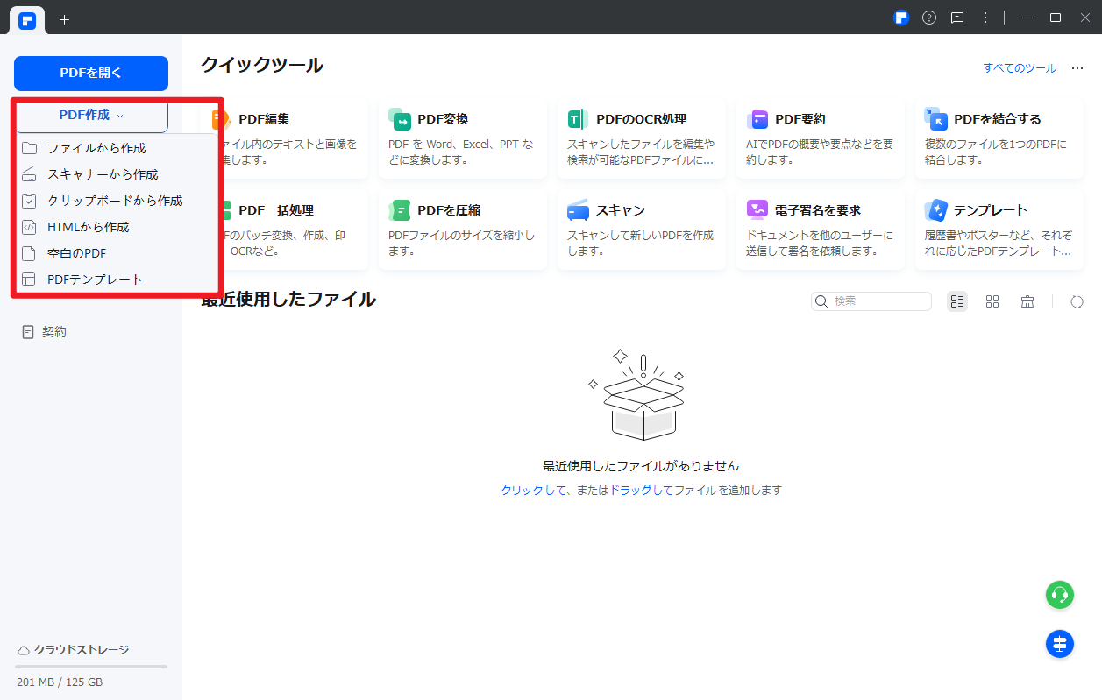Open the PDFを圧縮 tool

(463, 230)
